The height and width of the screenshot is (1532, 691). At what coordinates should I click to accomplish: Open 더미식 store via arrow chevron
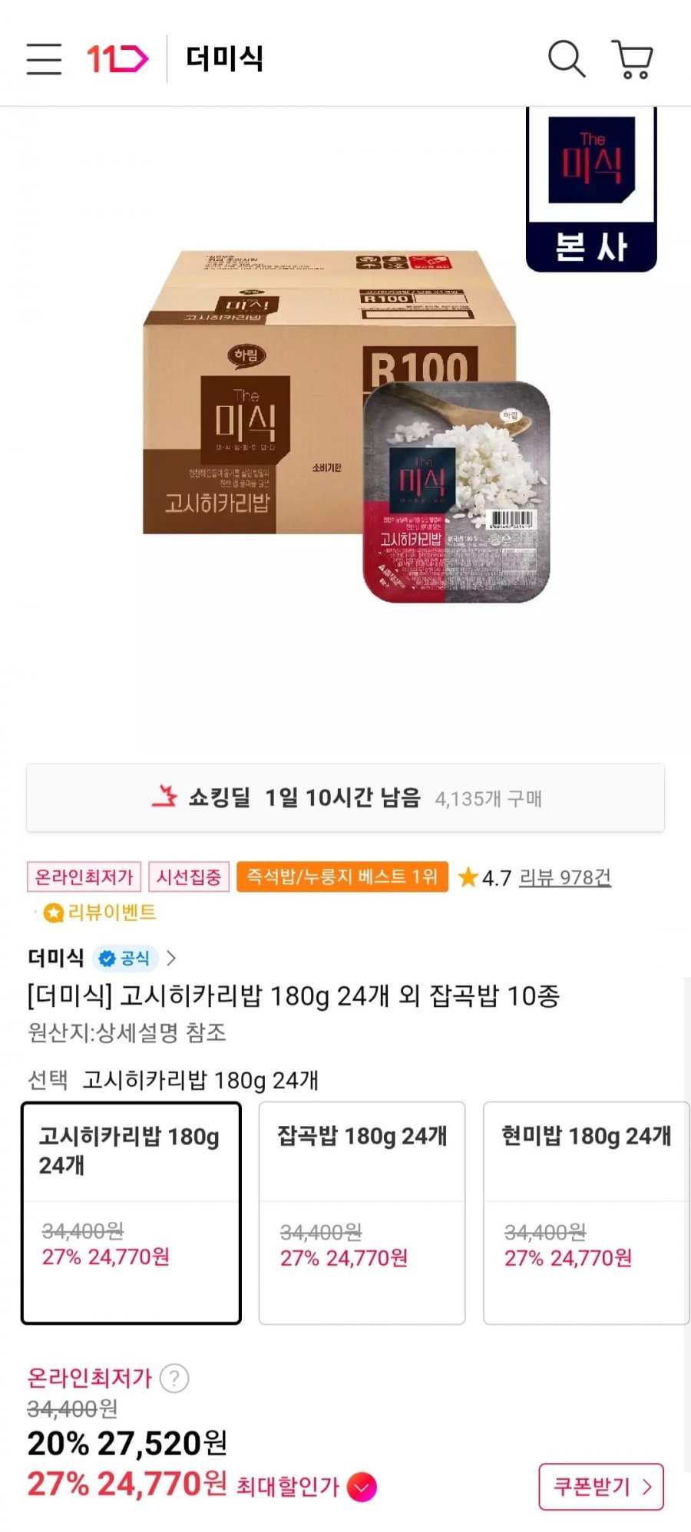[x=171, y=958]
